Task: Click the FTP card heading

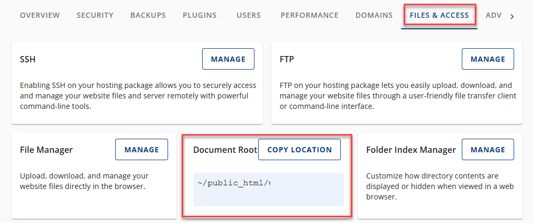Action: pos(287,59)
